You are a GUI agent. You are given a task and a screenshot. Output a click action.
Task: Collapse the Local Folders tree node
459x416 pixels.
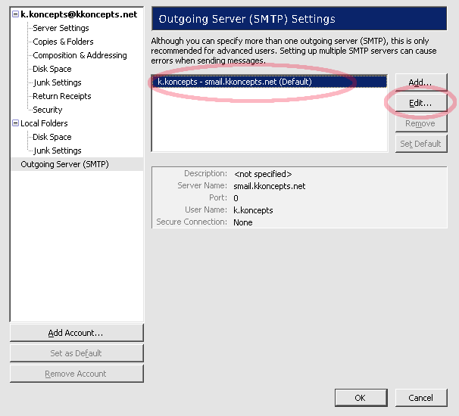pos(15,123)
